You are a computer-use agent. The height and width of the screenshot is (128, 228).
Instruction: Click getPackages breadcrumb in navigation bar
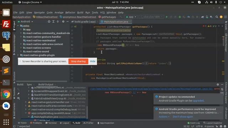[x=107, y=17]
